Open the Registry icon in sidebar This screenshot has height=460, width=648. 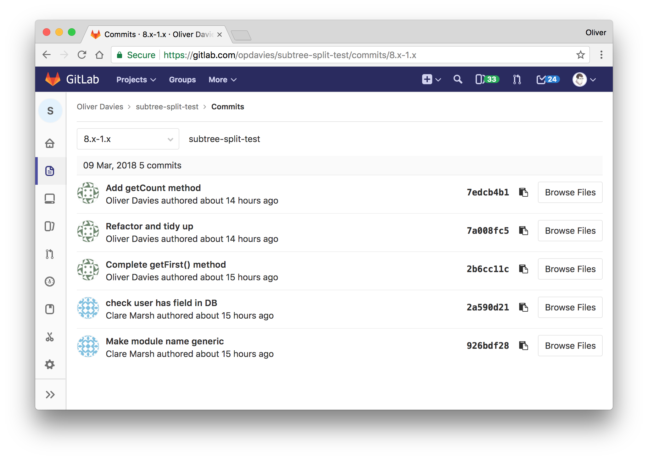[50, 199]
